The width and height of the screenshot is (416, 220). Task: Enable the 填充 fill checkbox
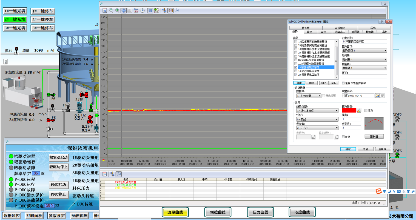click(366, 110)
